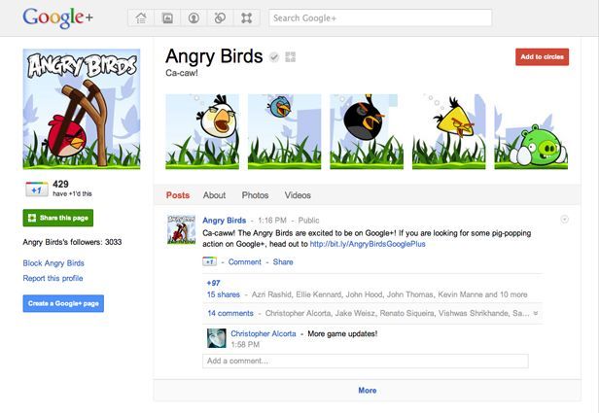
Task: Switch to the Videos tab
Action: coord(298,195)
